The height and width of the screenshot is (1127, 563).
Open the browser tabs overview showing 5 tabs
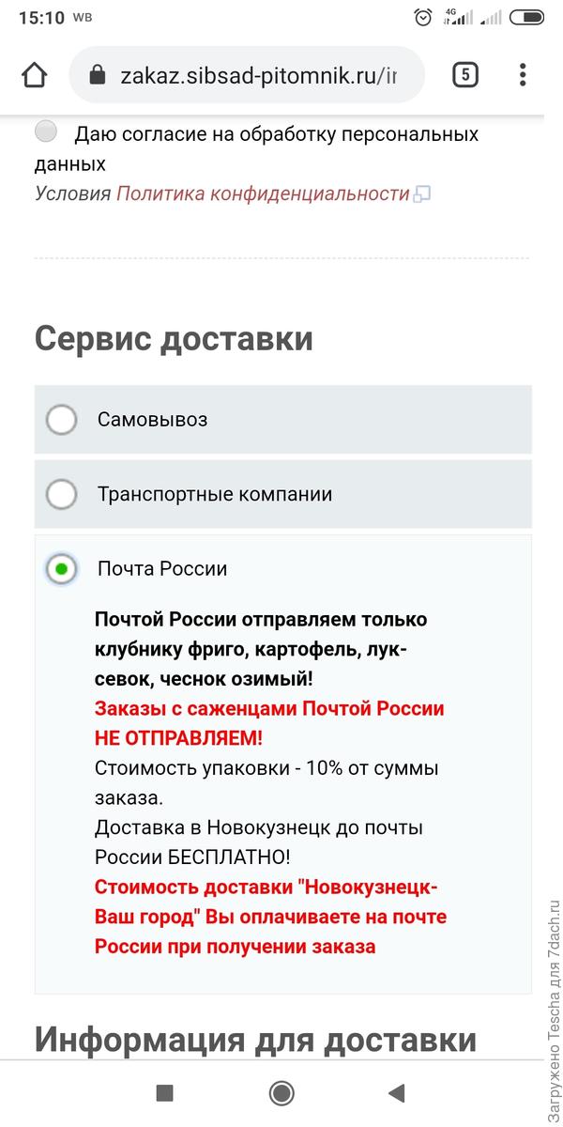point(464,74)
